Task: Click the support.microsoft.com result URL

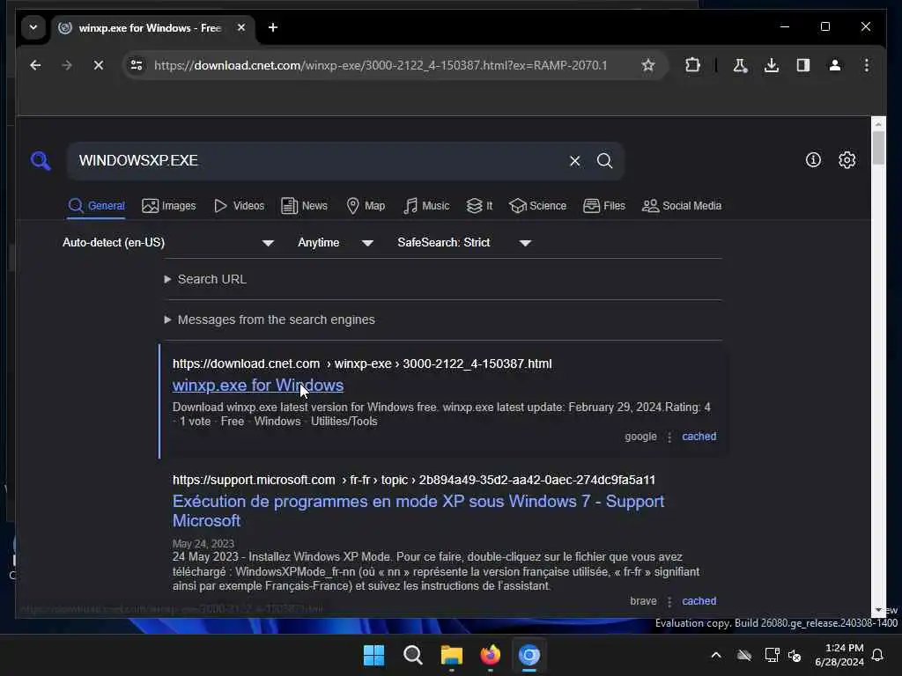Action: pyautogui.click(x=414, y=480)
